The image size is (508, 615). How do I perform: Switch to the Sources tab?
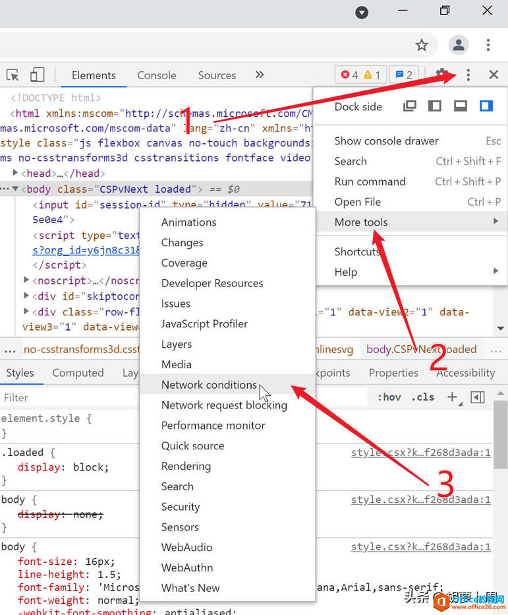tap(217, 75)
